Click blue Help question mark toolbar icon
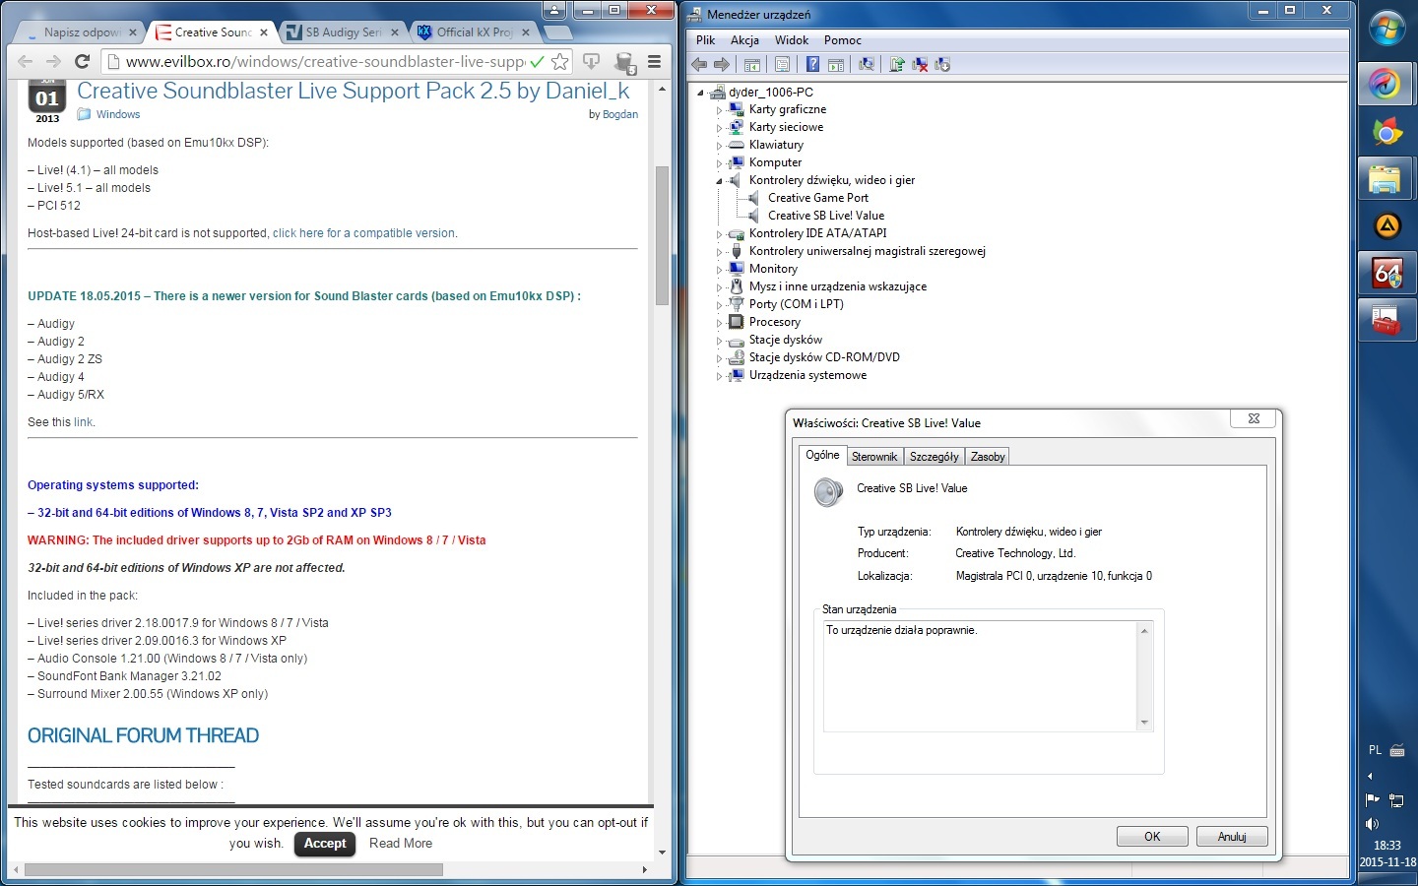 pos(812,65)
